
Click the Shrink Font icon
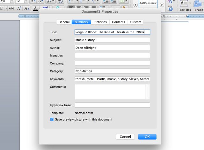pos(40,1)
